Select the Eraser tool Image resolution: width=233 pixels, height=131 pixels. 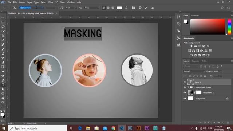[3, 62]
